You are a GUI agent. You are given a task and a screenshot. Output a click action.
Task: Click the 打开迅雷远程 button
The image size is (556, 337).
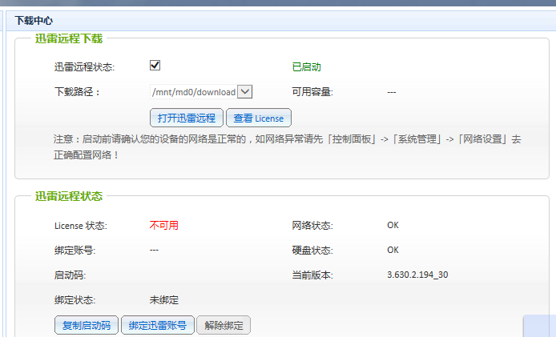(187, 118)
